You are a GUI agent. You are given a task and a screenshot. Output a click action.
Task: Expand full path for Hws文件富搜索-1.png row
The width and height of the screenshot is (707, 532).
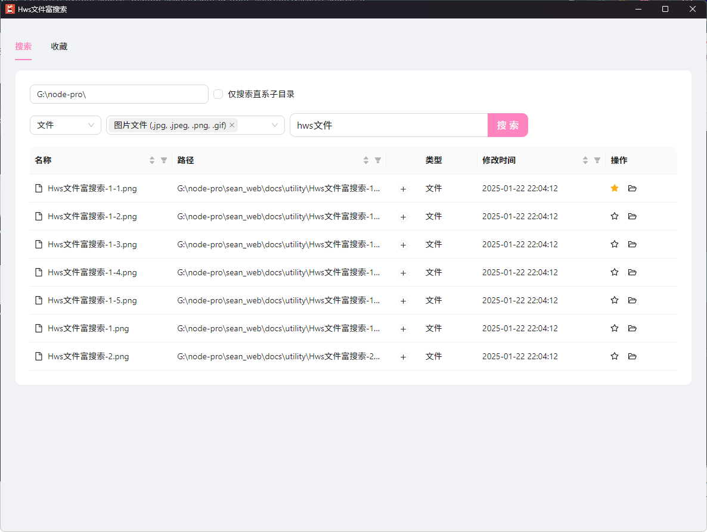pos(403,329)
